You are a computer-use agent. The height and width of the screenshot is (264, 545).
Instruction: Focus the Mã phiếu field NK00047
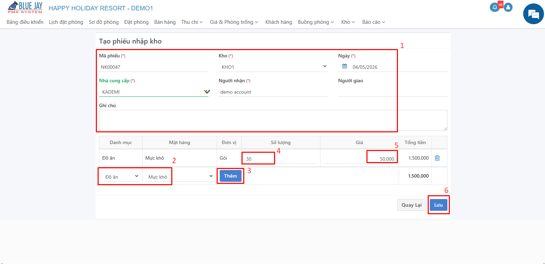click(154, 67)
